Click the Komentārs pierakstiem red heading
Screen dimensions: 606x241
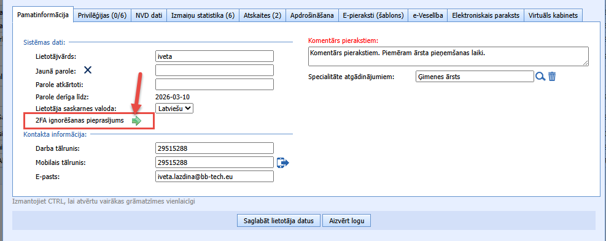(x=343, y=40)
